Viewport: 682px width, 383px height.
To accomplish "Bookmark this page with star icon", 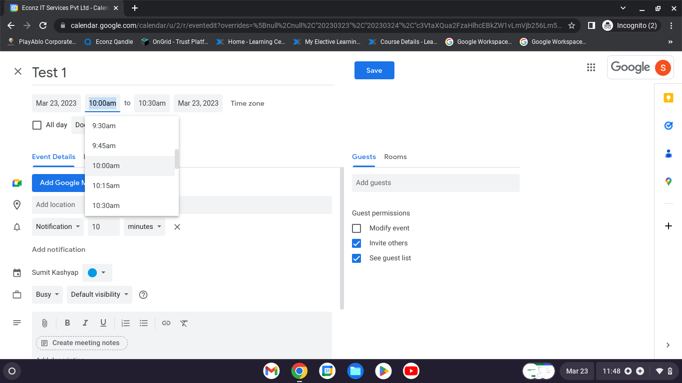I will click(572, 25).
